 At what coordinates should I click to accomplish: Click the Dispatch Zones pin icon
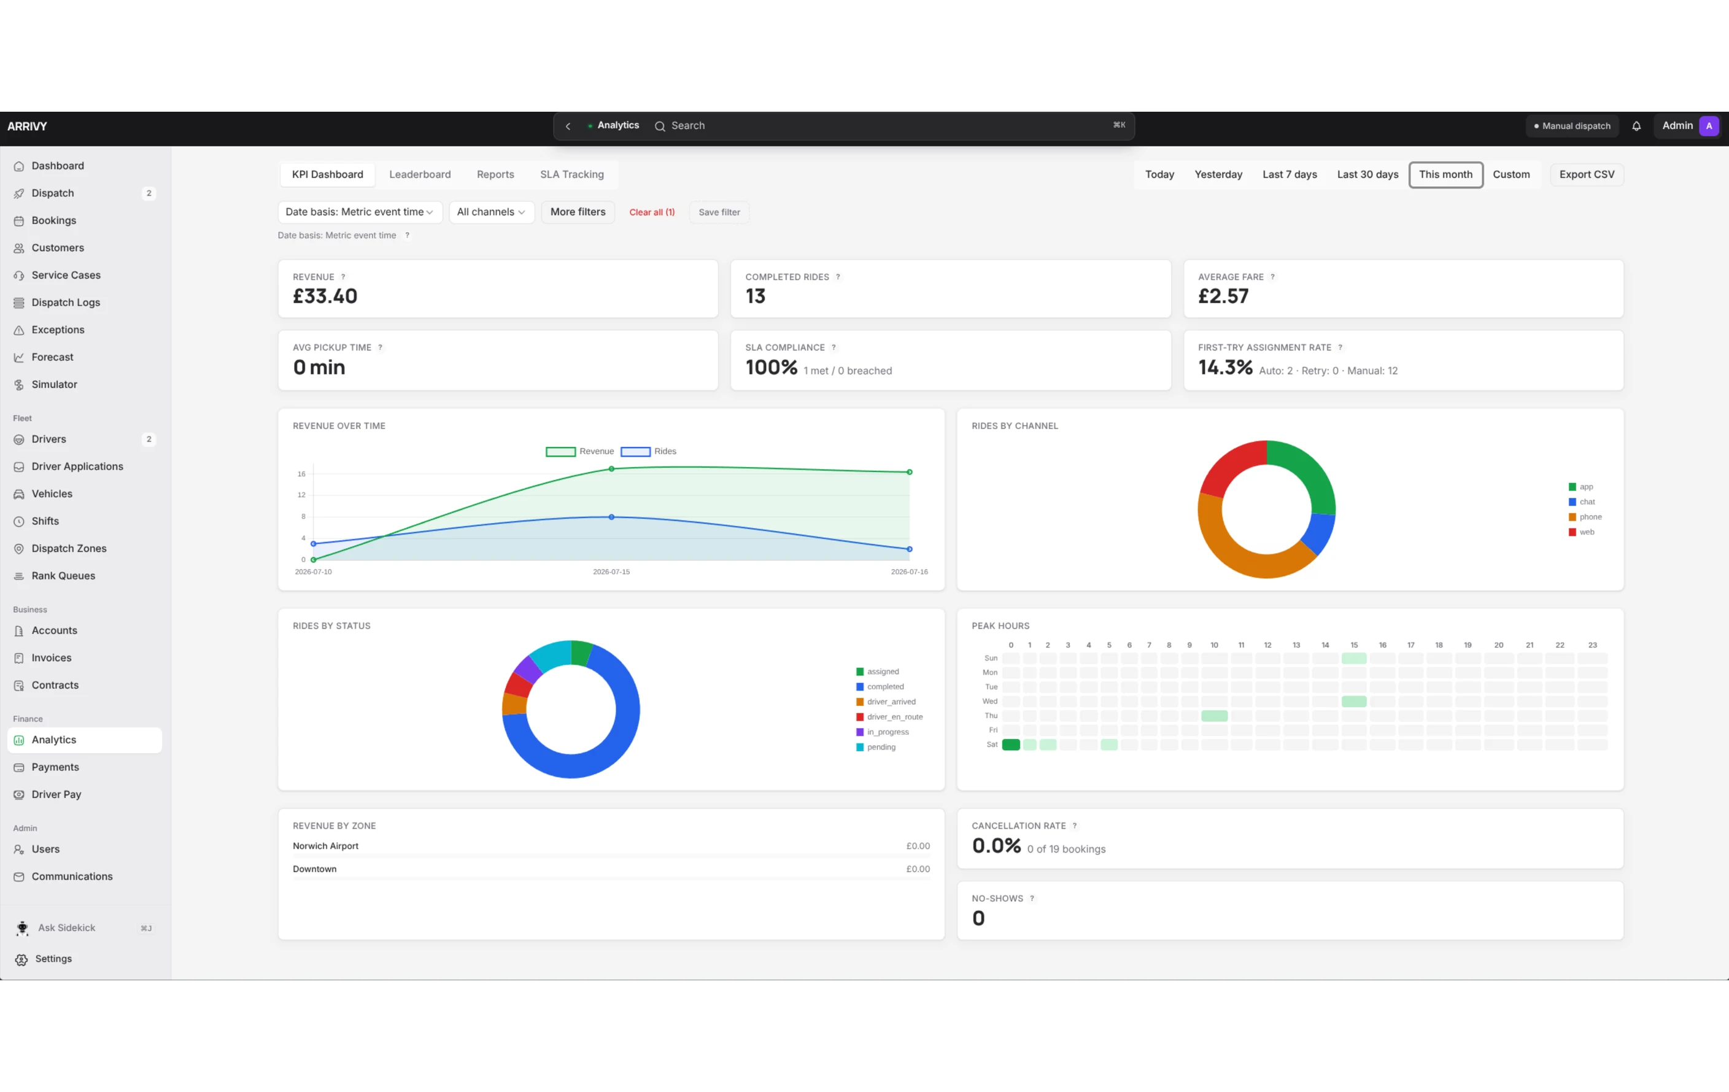[x=18, y=549]
